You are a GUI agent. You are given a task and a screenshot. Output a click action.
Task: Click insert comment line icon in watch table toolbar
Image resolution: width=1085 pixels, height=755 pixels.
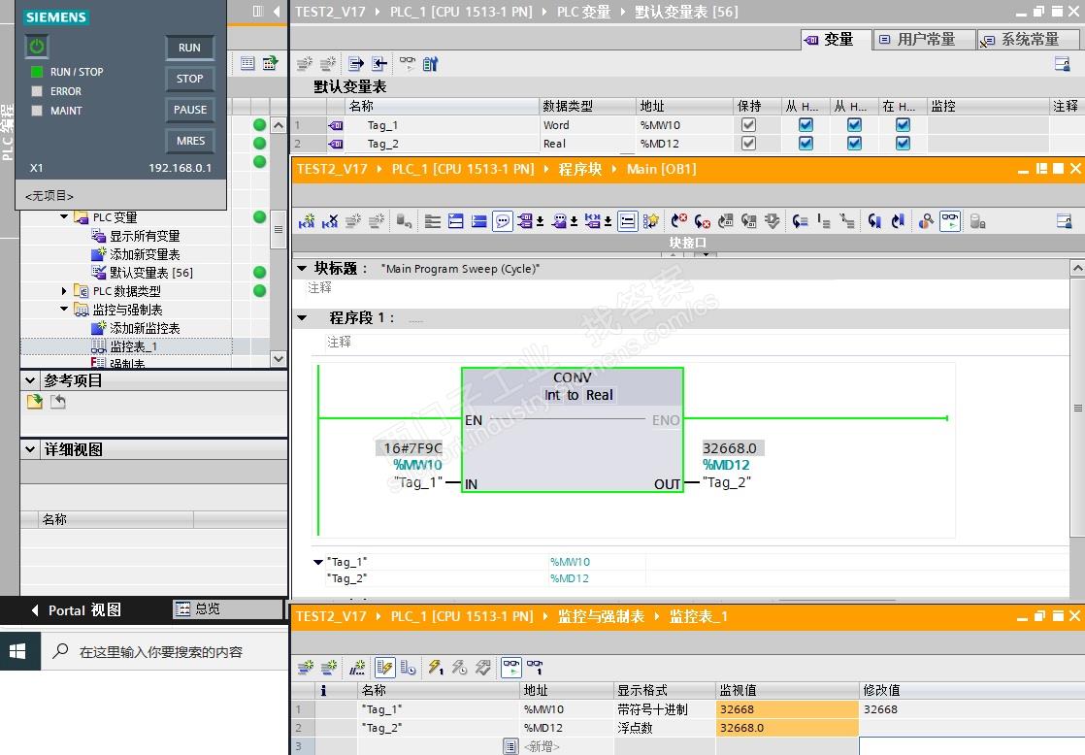357,668
